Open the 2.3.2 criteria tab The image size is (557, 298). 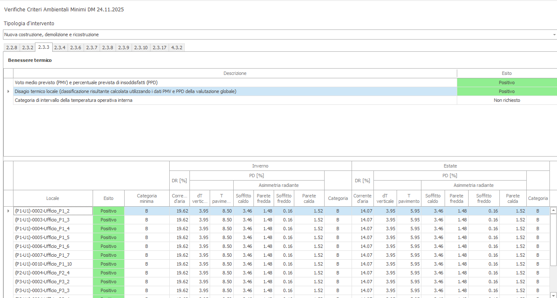coord(27,48)
